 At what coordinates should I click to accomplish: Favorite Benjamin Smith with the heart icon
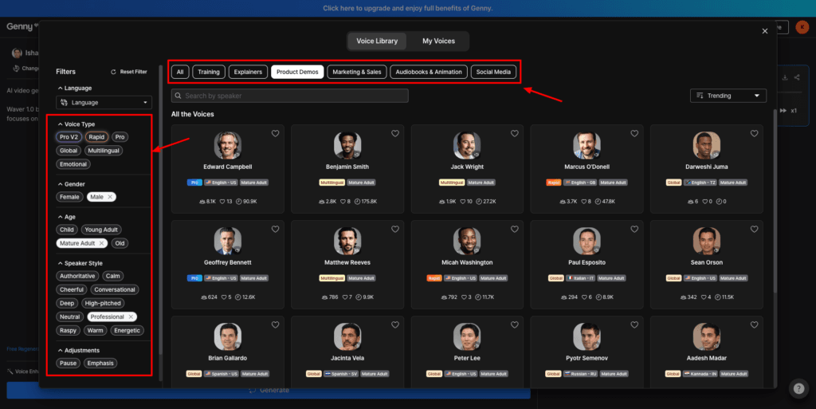click(395, 134)
